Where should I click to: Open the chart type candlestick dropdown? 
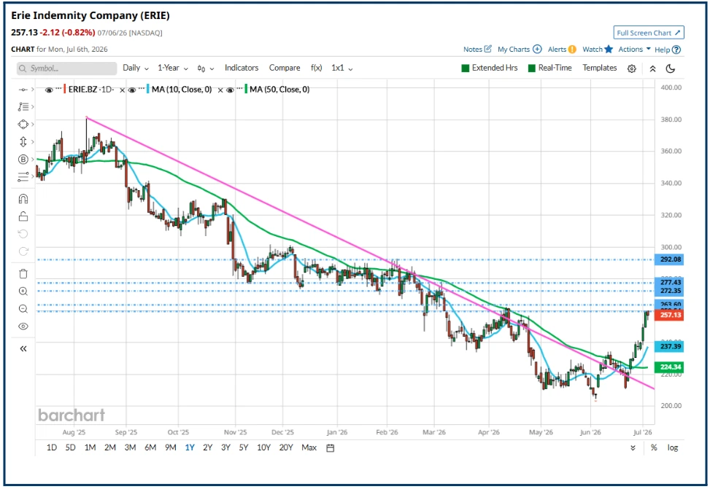206,69
